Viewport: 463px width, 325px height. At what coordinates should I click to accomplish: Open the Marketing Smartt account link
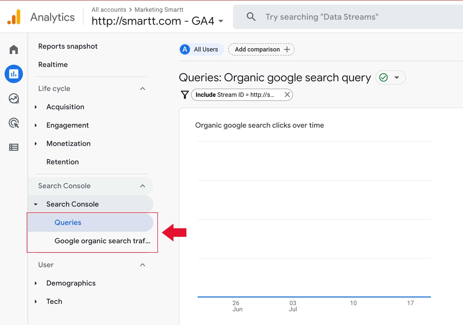pyautogui.click(x=159, y=10)
